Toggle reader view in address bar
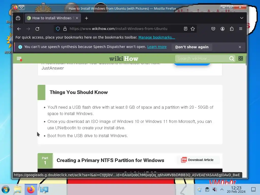The height and width of the screenshot is (195, 260). click(186, 29)
